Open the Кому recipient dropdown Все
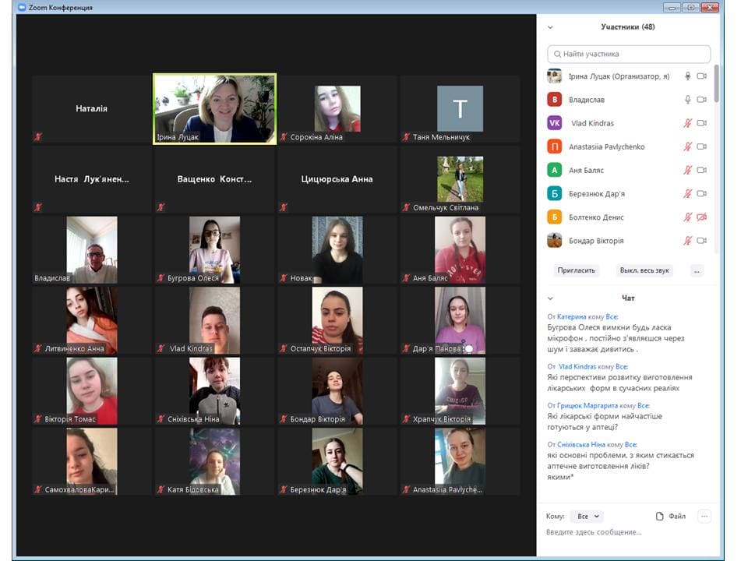 587,516
